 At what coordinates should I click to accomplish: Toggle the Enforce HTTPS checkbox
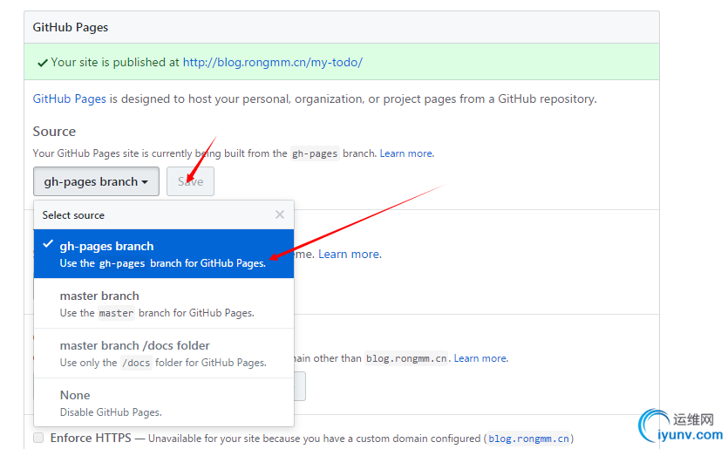[38, 438]
